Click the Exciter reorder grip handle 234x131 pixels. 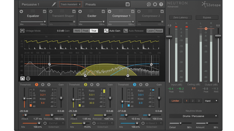click(x=92, y=11)
